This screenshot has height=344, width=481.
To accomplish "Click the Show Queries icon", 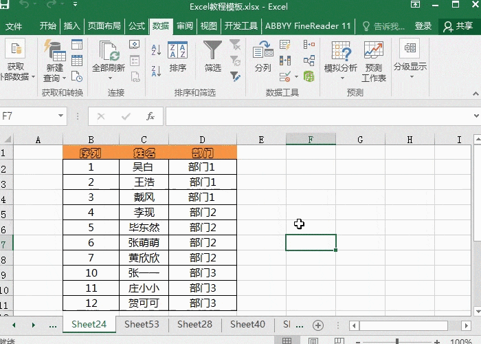I will tap(77, 45).
